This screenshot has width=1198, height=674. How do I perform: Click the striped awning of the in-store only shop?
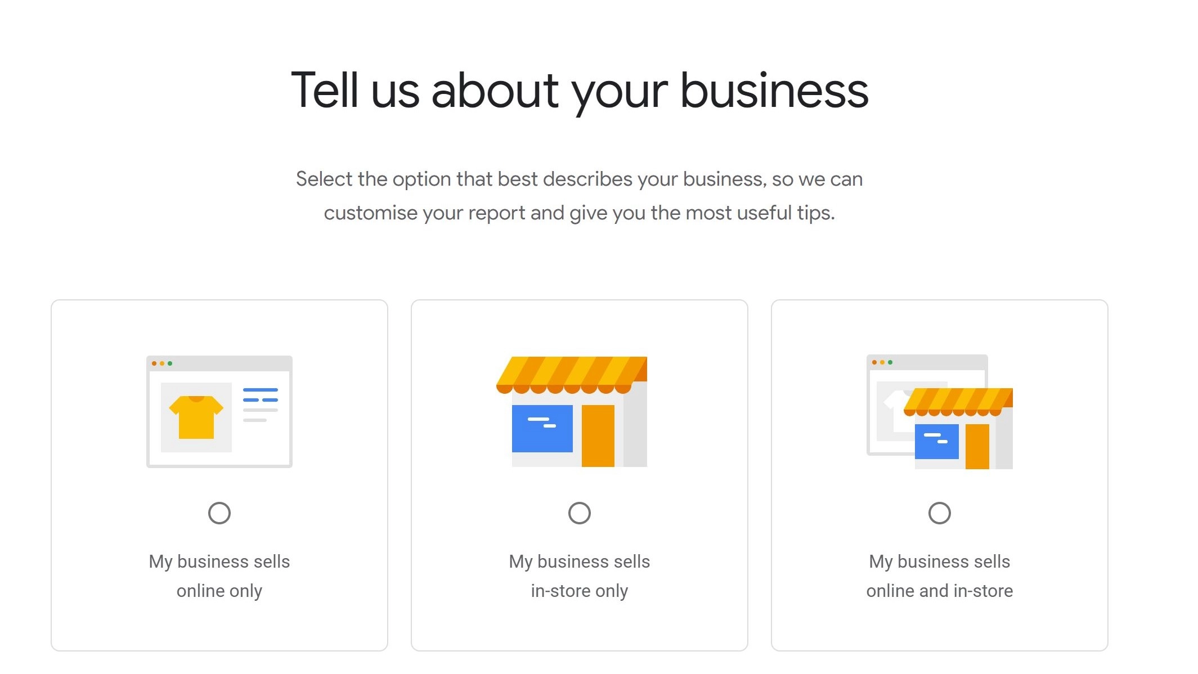point(572,374)
